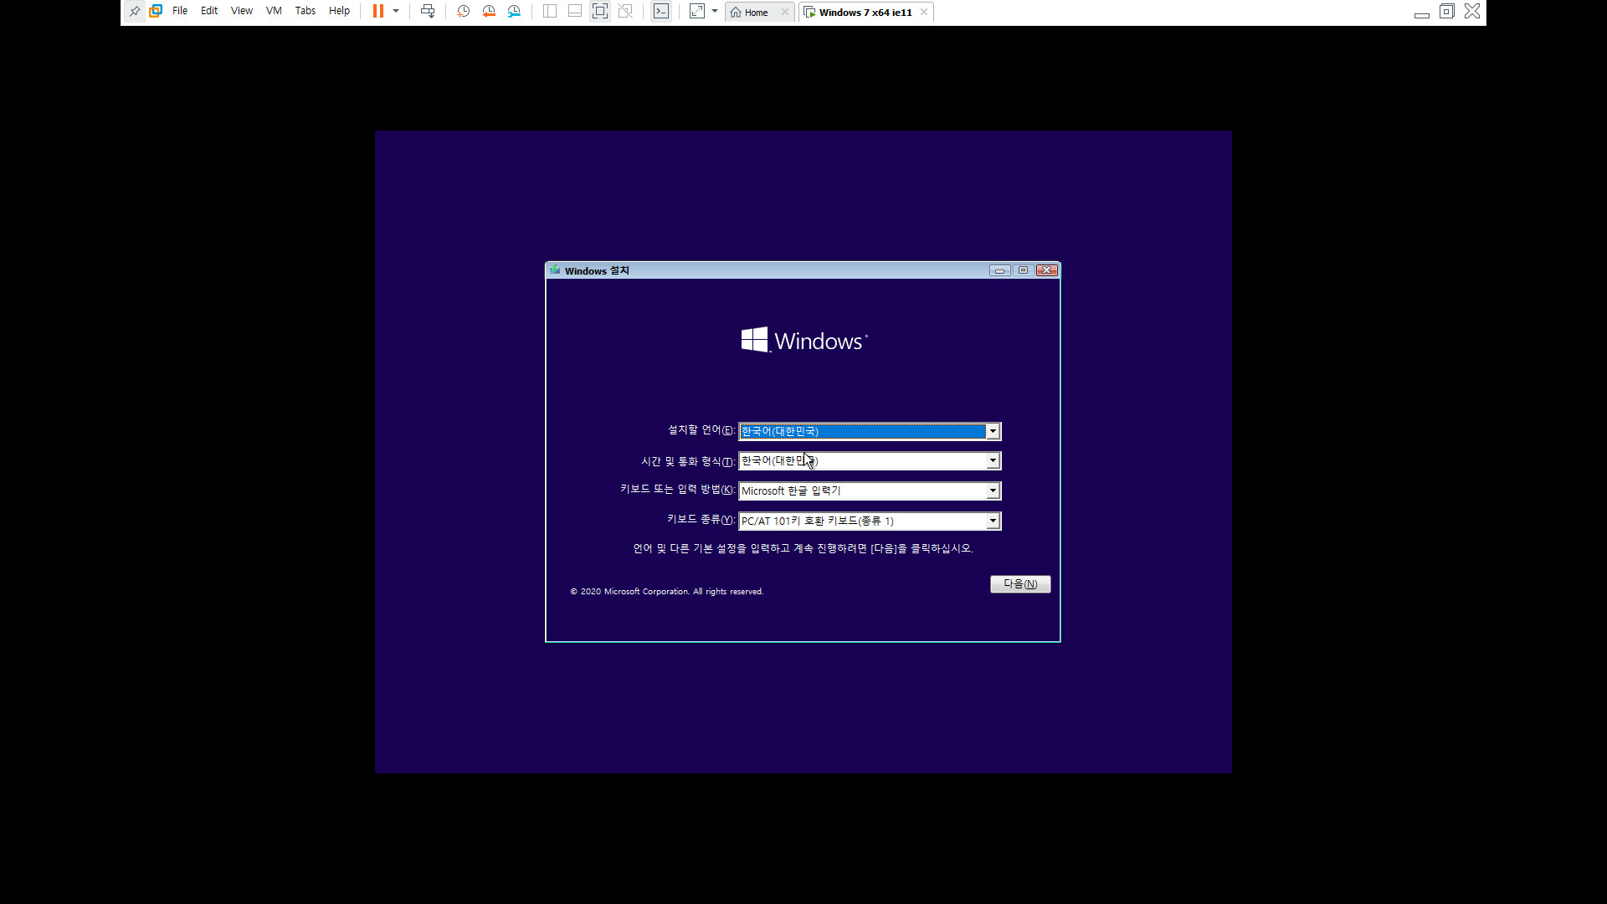Expand the power options dropdown arrow

click(x=396, y=12)
